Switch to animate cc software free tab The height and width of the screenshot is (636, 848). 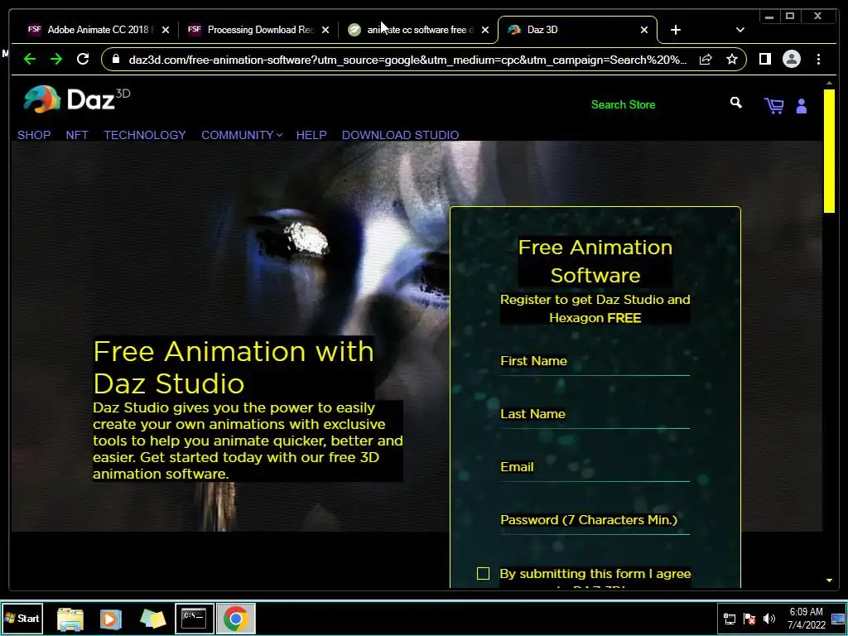pos(417,30)
